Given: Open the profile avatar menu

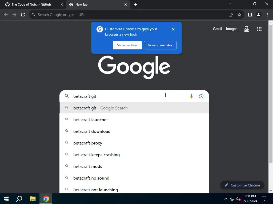Looking at the screenshot, I should coord(259,15).
